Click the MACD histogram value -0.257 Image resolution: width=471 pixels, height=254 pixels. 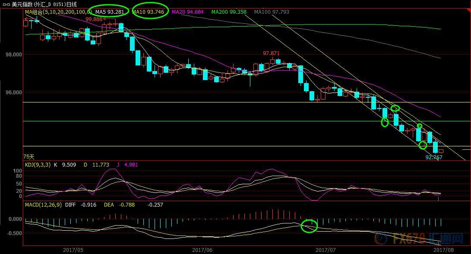155,205
